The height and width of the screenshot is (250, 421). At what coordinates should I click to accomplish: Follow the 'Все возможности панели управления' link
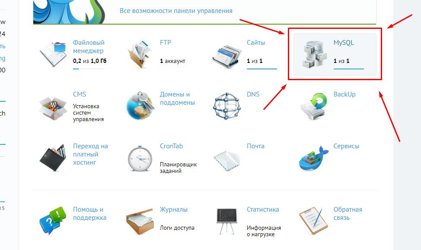[x=176, y=11]
